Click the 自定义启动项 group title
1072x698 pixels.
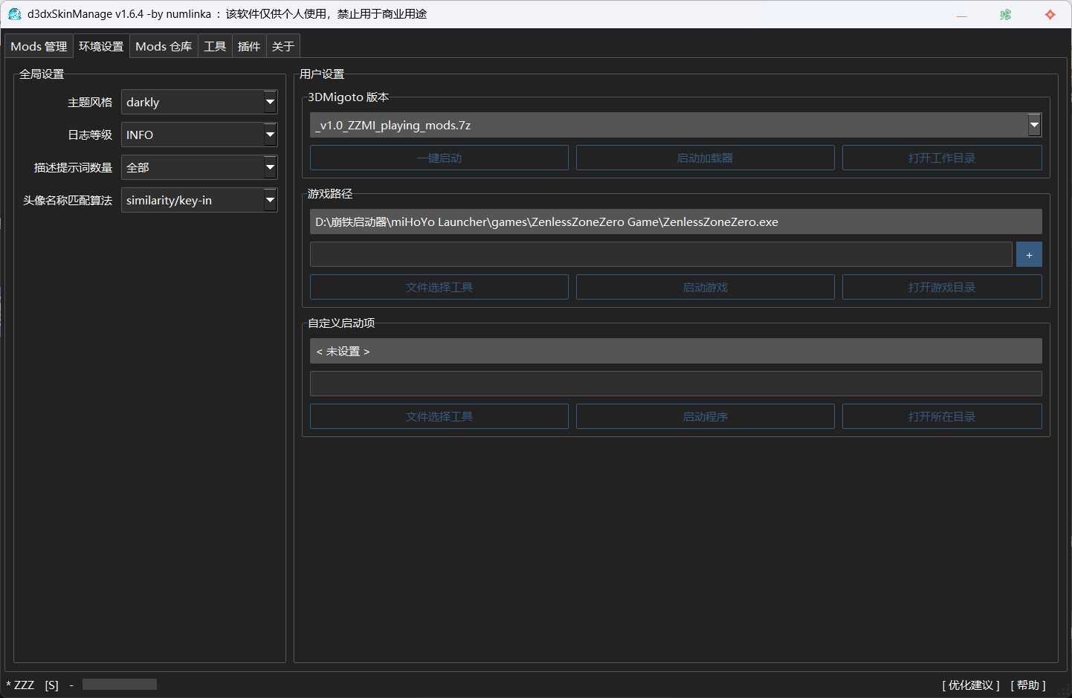pyautogui.click(x=341, y=323)
